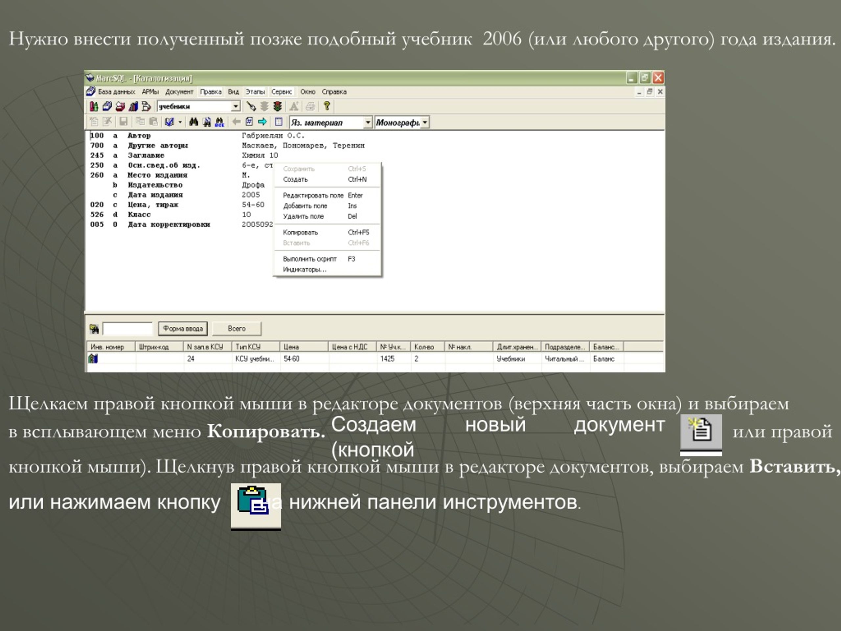Click the Инв. номер column header
Viewport: 841px width, 631px height.
click(111, 347)
